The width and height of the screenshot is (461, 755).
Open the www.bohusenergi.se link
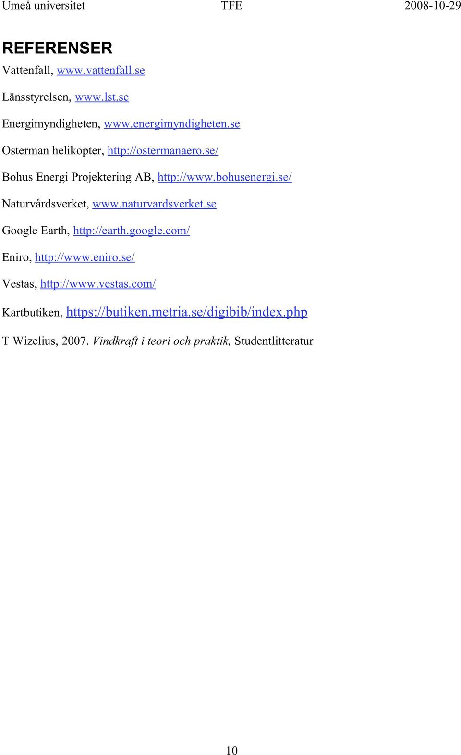(224, 177)
